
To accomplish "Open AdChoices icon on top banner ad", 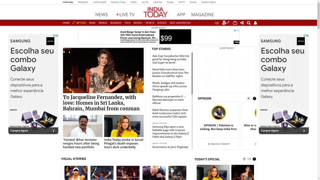I will click(x=235, y=31).
